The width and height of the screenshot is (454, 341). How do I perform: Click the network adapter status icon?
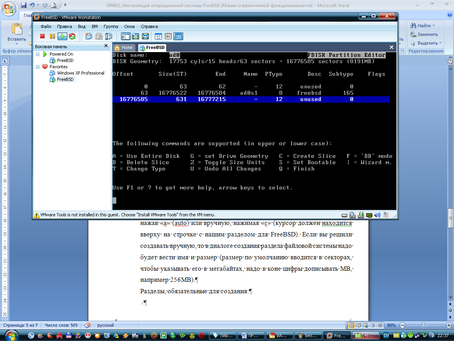click(369, 215)
